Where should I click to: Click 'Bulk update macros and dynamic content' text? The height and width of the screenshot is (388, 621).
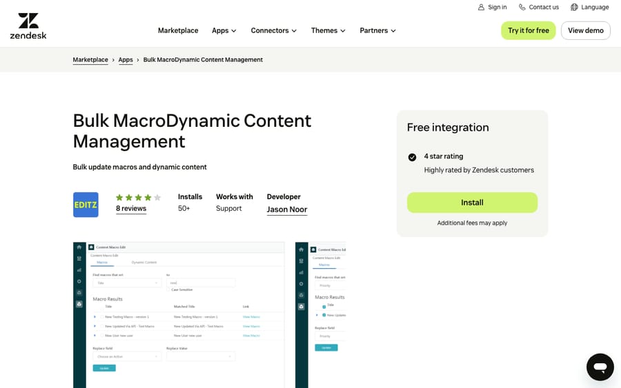(x=140, y=167)
